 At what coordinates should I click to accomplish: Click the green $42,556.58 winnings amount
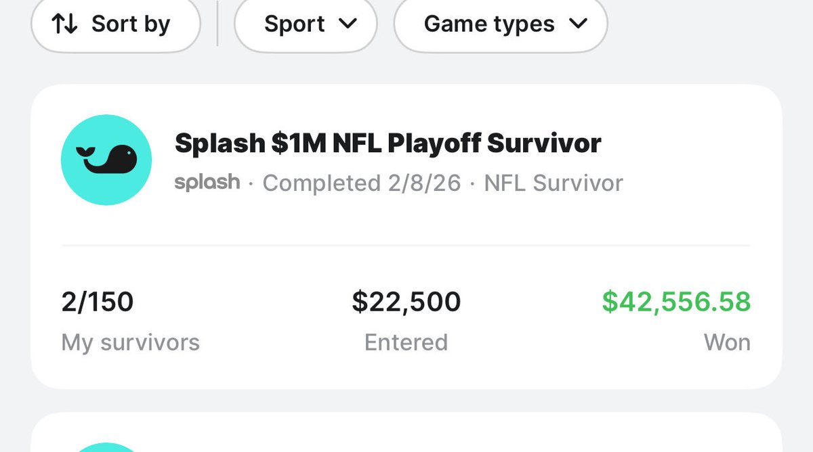(675, 302)
